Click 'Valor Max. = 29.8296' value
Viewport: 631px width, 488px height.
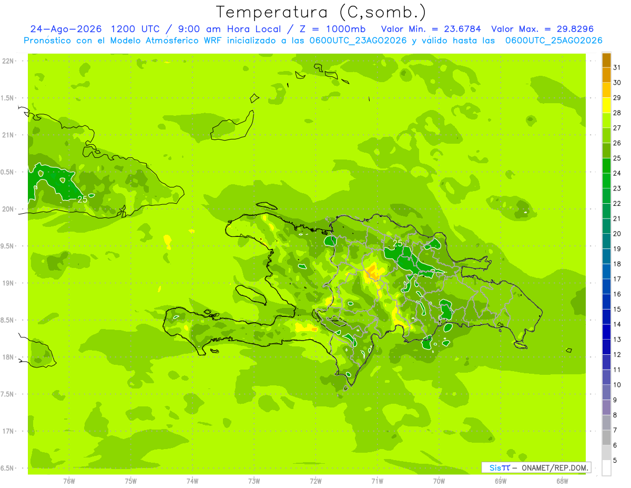point(542,29)
